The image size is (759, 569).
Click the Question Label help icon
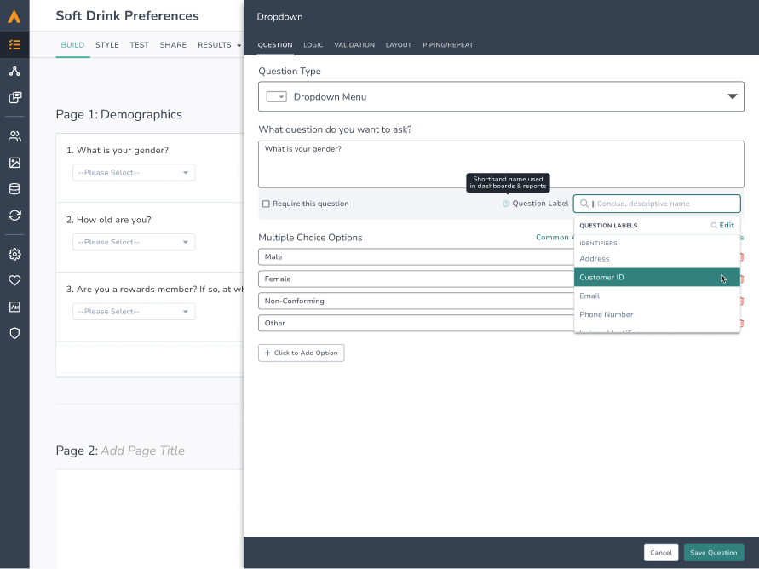pos(506,204)
